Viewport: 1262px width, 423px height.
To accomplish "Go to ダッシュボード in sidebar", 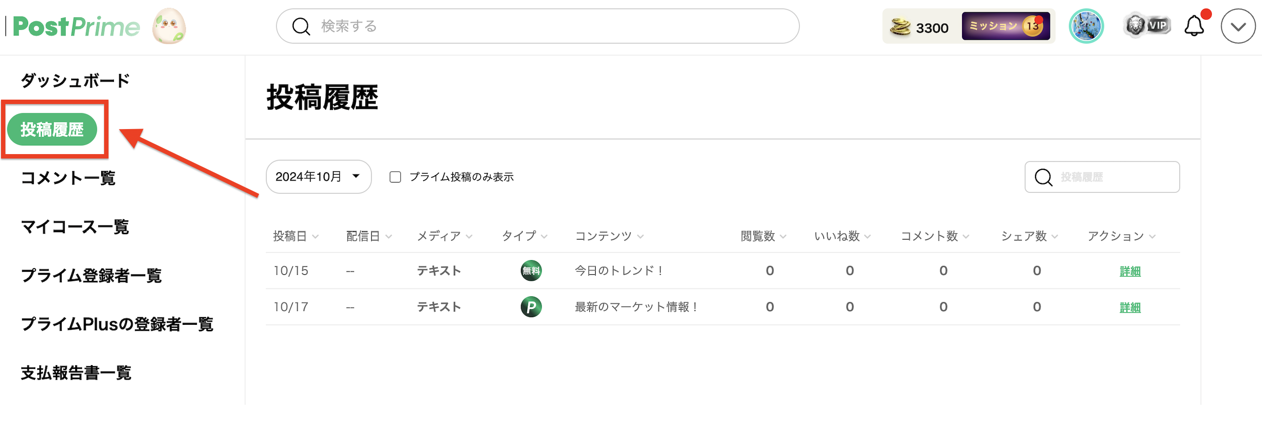I will (x=75, y=80).
